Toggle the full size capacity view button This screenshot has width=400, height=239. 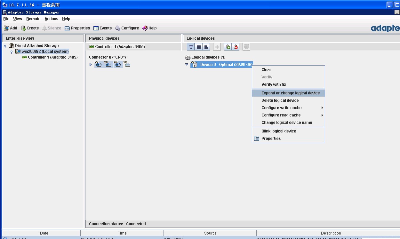[x=199, y=47]
